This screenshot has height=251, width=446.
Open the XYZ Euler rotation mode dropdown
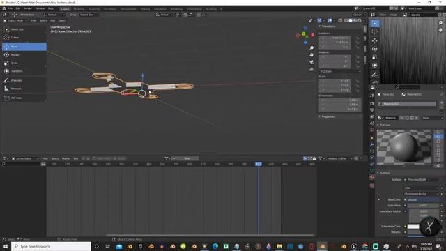pos(340,71)
